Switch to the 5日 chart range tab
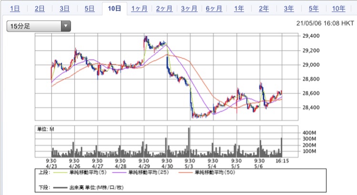Image resolution: width=357 pixels, height=195 pixels. [90, 9]
